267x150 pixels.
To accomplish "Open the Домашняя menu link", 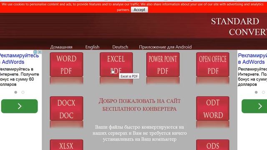I will (x=61, y=47).
